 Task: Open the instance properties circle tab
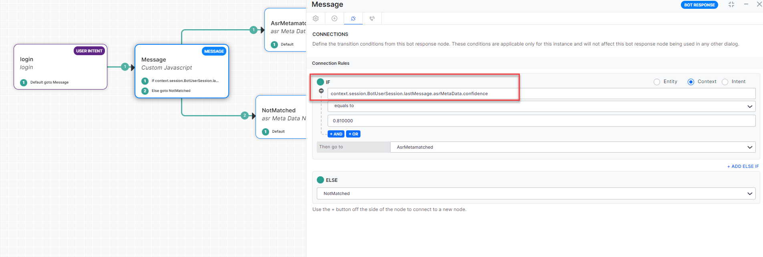(334, 18)
